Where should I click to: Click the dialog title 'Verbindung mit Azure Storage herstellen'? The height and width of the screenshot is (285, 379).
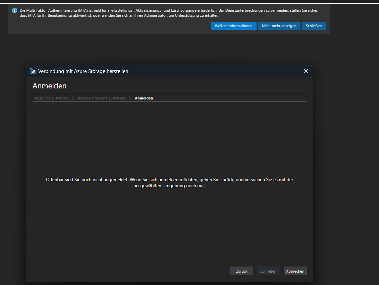click(x=83, y=71)
